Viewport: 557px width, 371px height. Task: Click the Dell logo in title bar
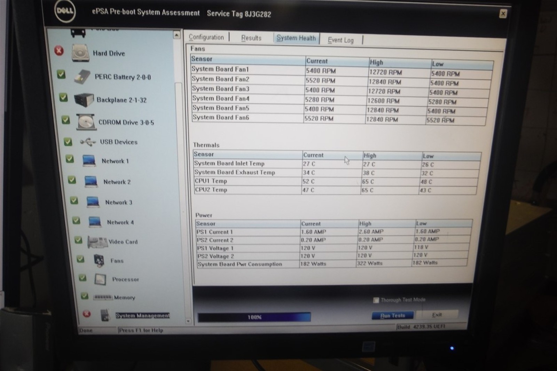(x=65, y=10)
